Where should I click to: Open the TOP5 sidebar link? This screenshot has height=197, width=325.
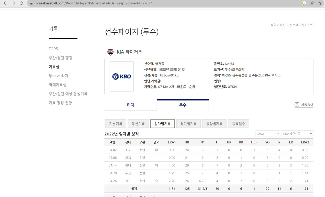53,48
